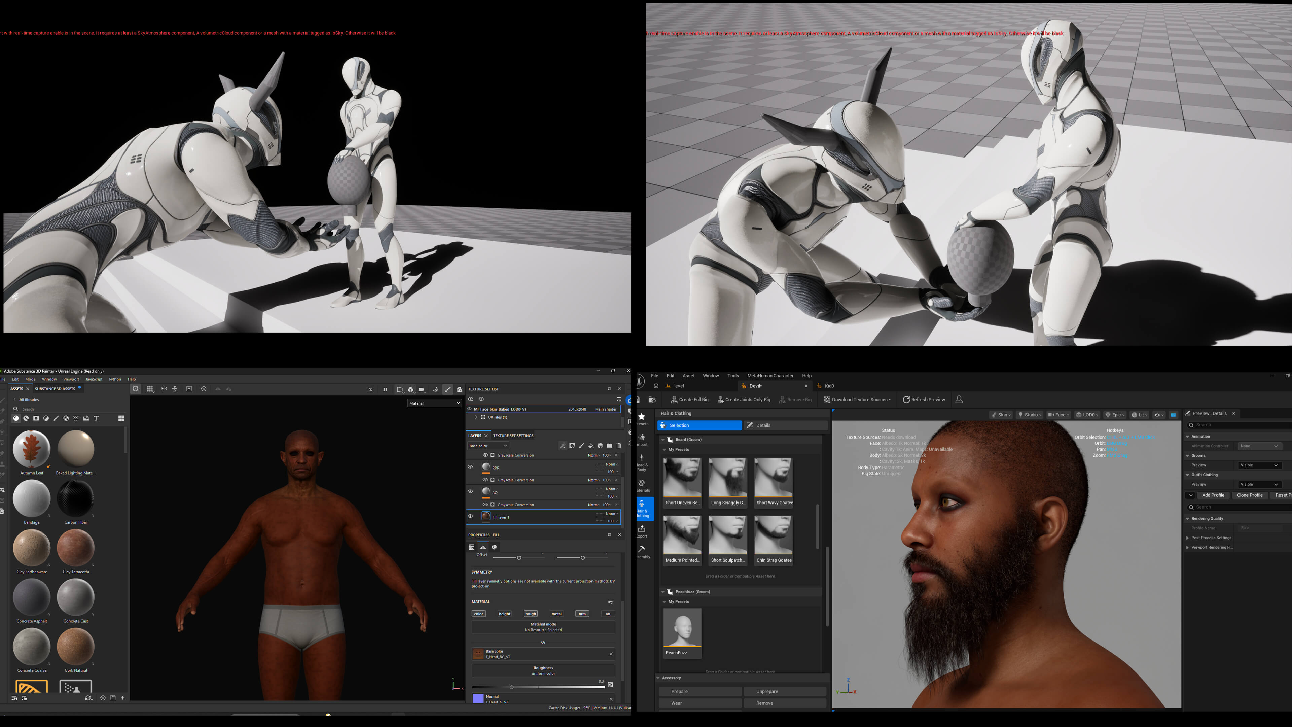Click the home icon left of level tab
Screen dimensions: 1292x727
click(655, 386)
